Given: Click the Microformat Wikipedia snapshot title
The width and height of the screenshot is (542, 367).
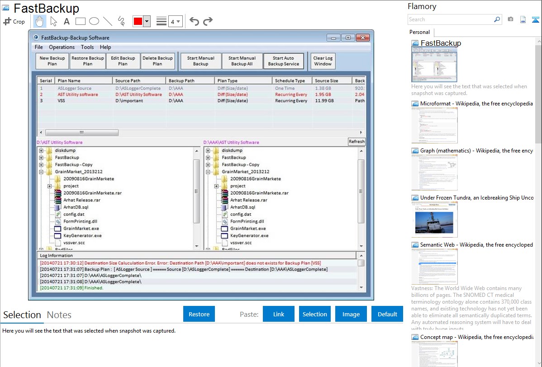Looking at the screenshot, I should click(x=477, y=104).
